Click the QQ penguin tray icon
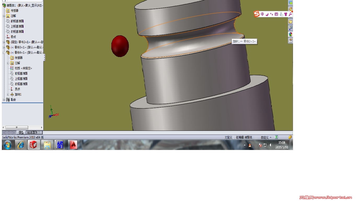The width and height of the screenshot is (357, 201). (x=250, y=145)
